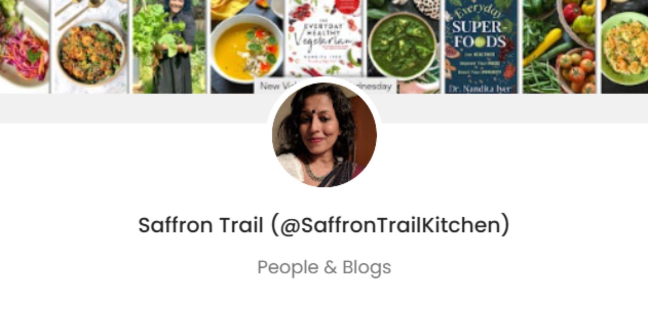
Task: Click Dr. Nandita Iyer author name on cover
Action: tap(481, 88)
